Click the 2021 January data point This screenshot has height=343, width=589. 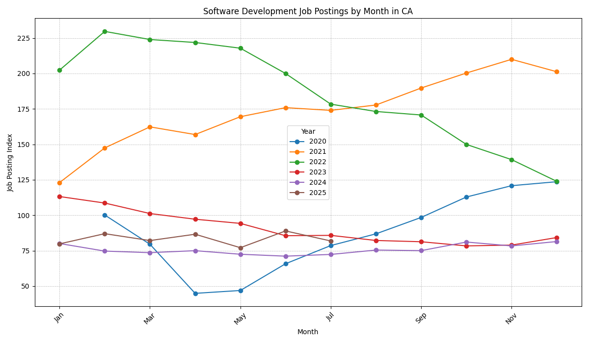coord(59,183)
